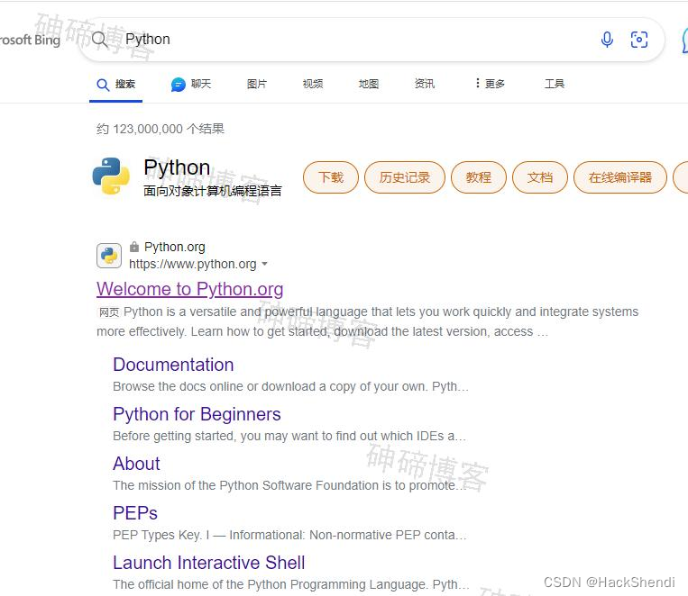This screenshot has width=688, height=596.
Task: Click the 网页 label before snippet
Action: pos(109,312)
